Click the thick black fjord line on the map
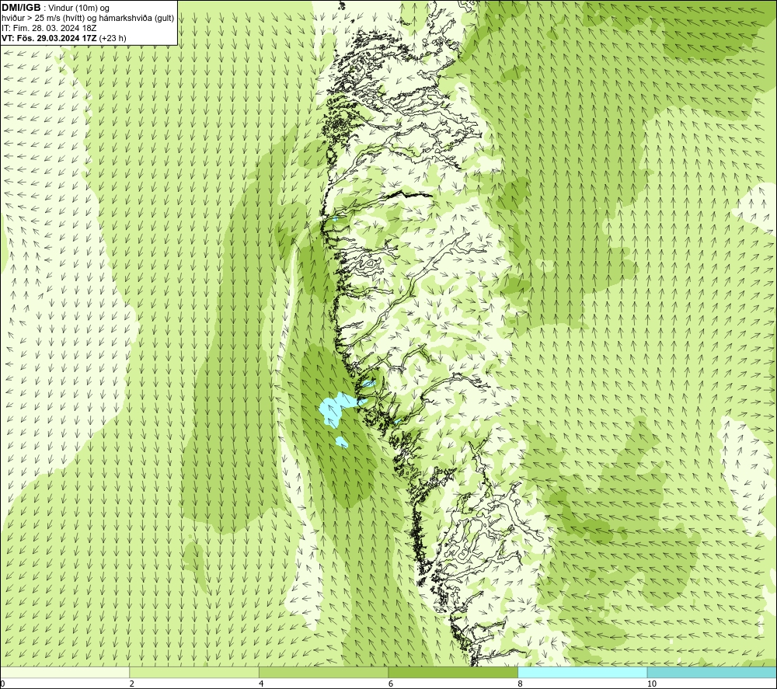 click(411, 194)
